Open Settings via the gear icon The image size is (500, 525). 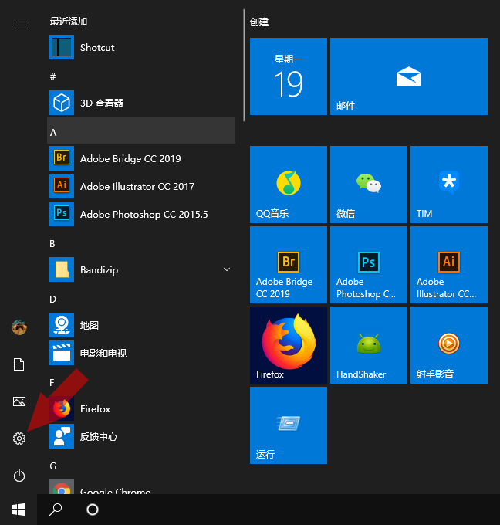click(19, 439)
